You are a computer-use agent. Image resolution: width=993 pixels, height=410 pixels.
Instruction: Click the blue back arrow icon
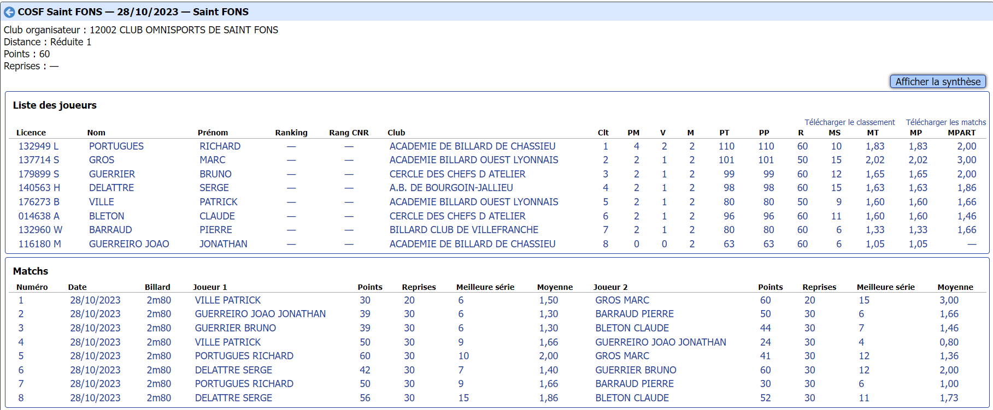point(9,12)
